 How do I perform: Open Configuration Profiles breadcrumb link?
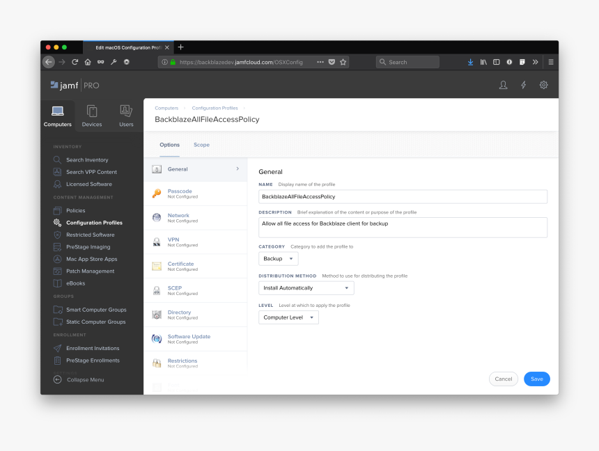point(215,108)
